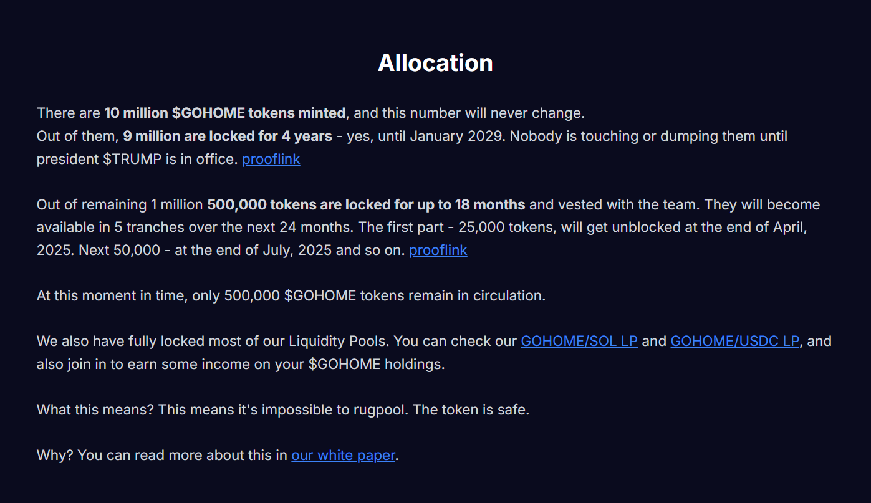Click bold text '10 million $GOHOME tokens minted'
Image resolution: width=871 pixels, height=503 pixels.
coord(224,113)
